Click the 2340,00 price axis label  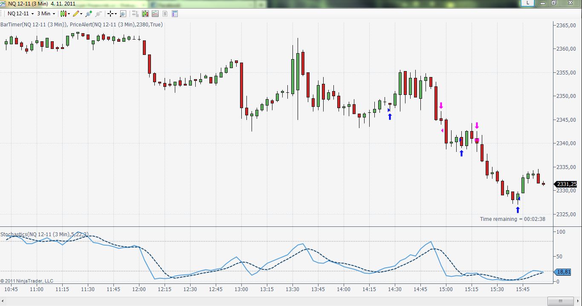567,143
